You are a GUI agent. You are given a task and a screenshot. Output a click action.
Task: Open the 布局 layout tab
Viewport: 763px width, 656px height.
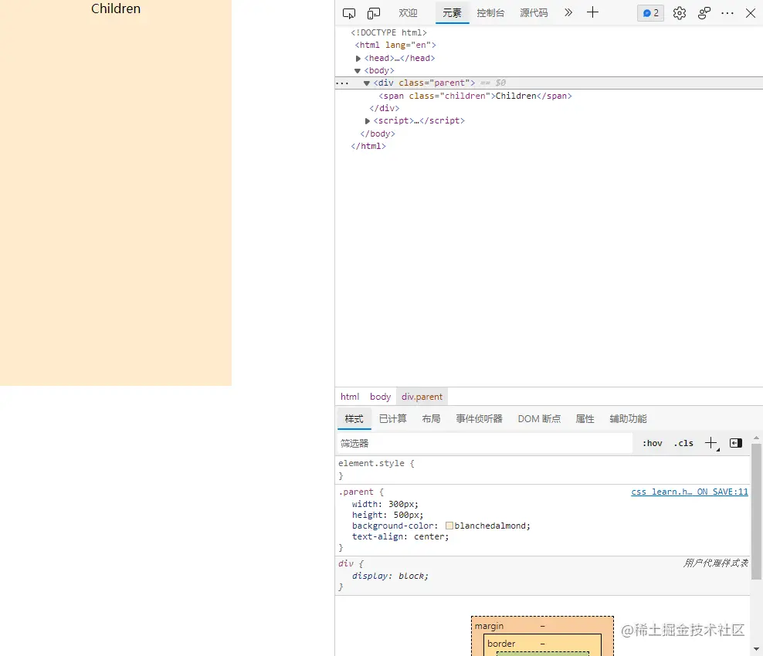(431, 419)
